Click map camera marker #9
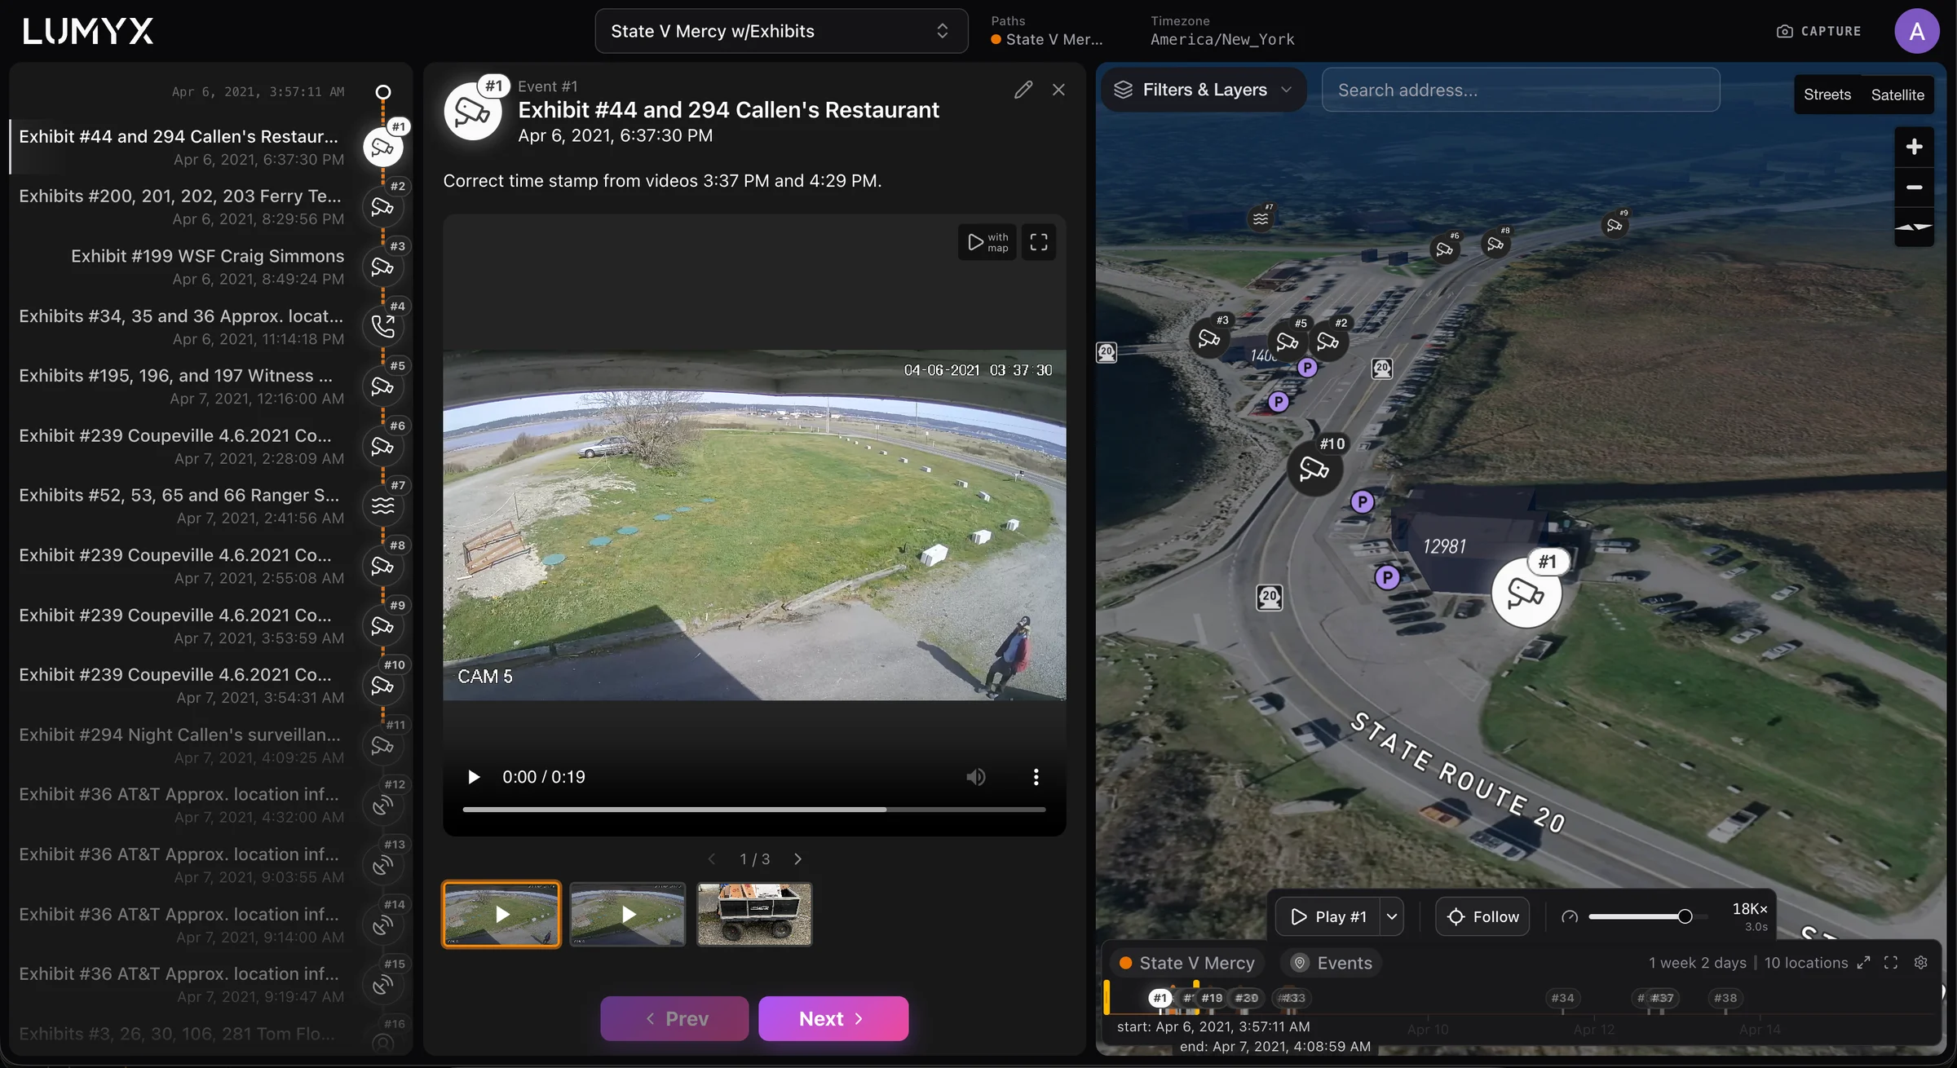Screen dimensions: 1957x1068 (1614, 225)
